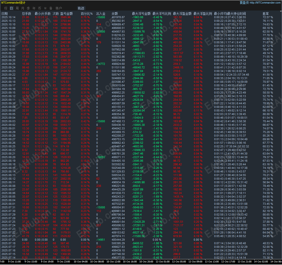Open the 季 quarterly tab
The width and height of the screenshot is (282, 265).
pyautogui.click(x=28, y=8)
